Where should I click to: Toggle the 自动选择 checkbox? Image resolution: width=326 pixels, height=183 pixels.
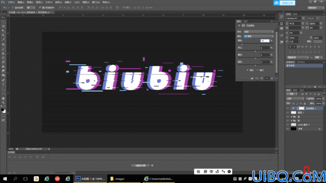[12, 8]
